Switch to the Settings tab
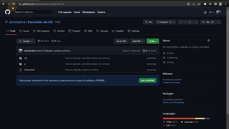The image size is (229, 129). (x=133, y=31)
